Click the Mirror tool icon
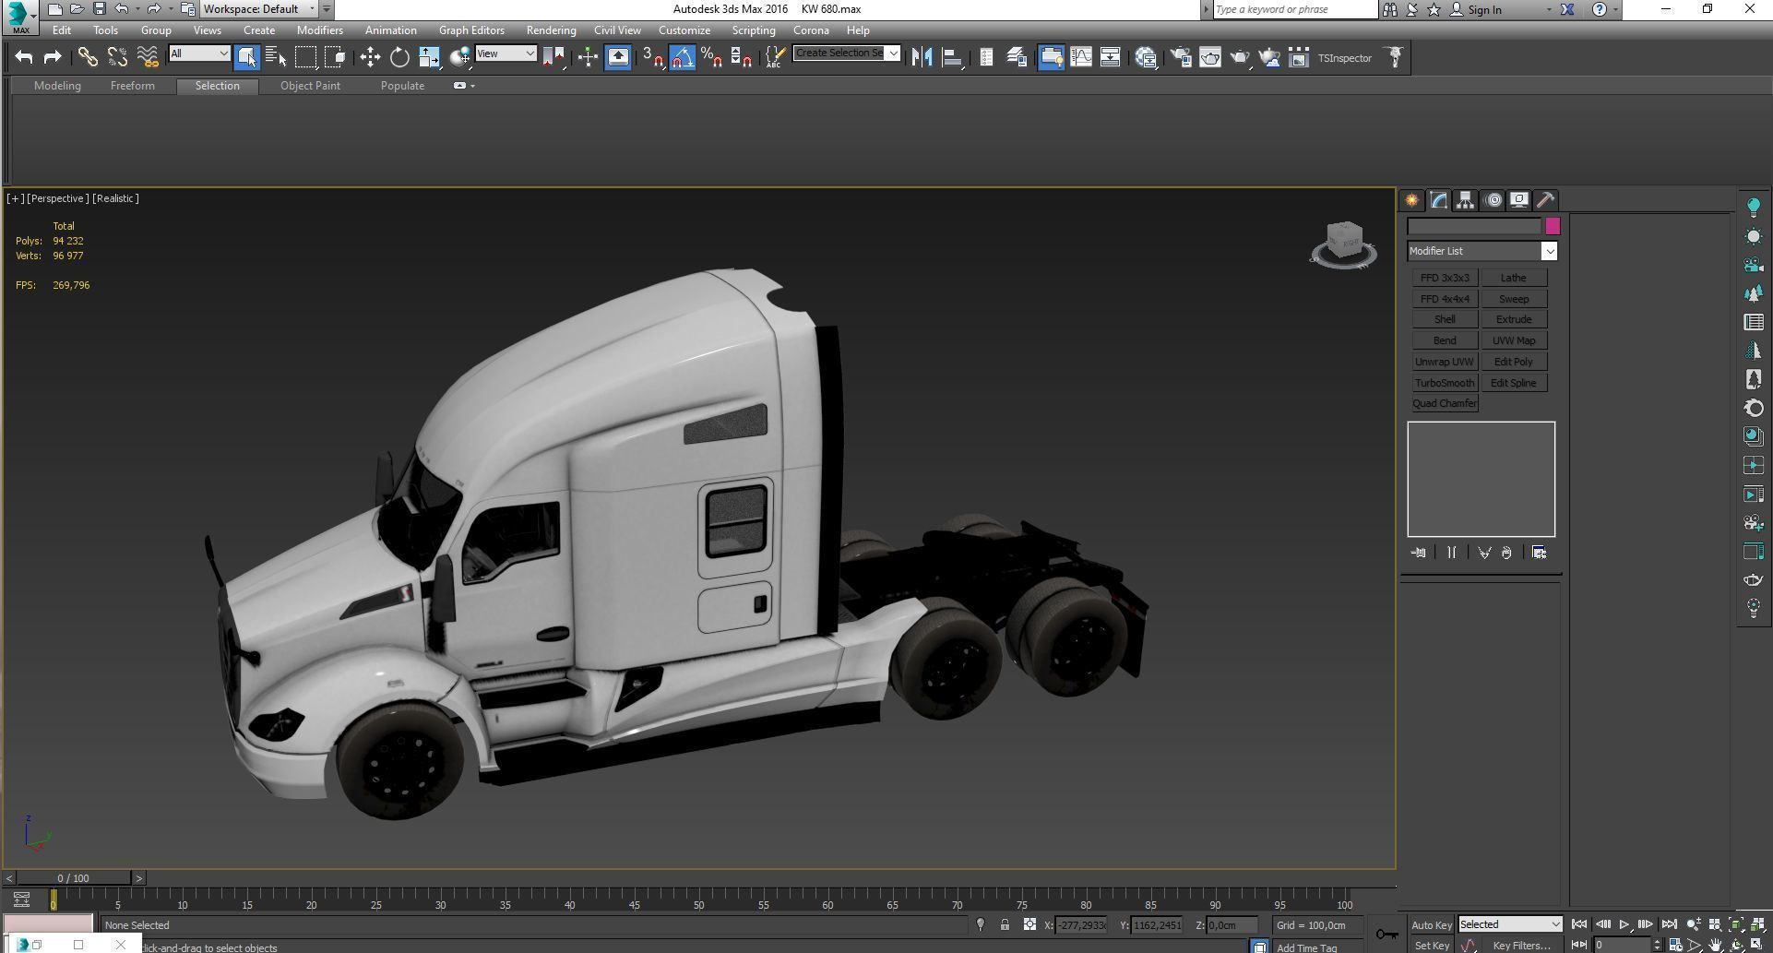 click(x=921, y=57)
